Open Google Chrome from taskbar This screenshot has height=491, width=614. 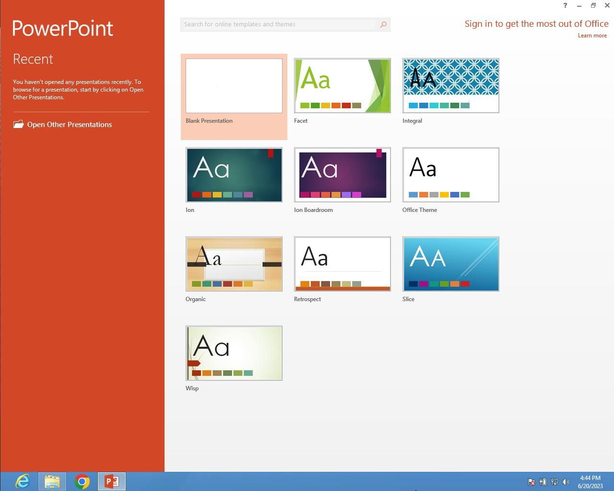click(82, 481)
